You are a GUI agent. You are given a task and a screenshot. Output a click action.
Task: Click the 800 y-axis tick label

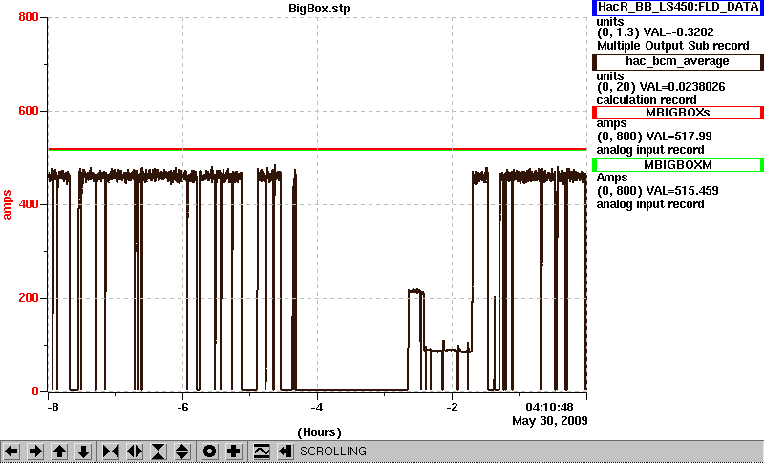(29, 17)
